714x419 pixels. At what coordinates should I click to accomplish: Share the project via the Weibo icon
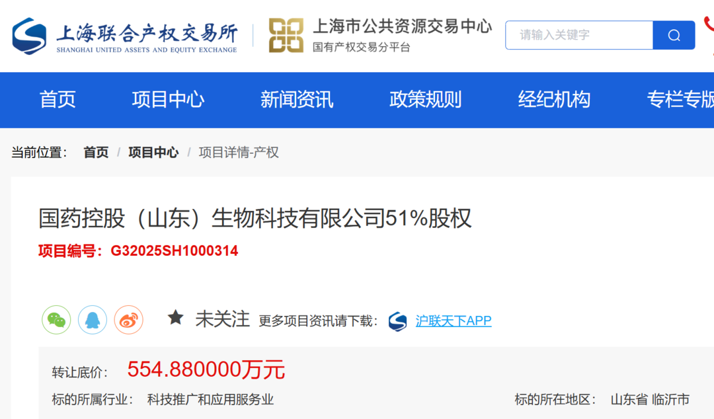click(128, 321)
